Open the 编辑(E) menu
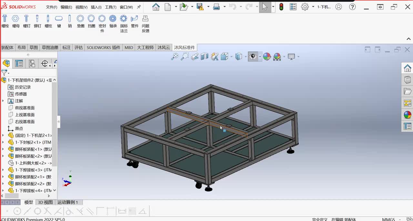 pos(66,7)
